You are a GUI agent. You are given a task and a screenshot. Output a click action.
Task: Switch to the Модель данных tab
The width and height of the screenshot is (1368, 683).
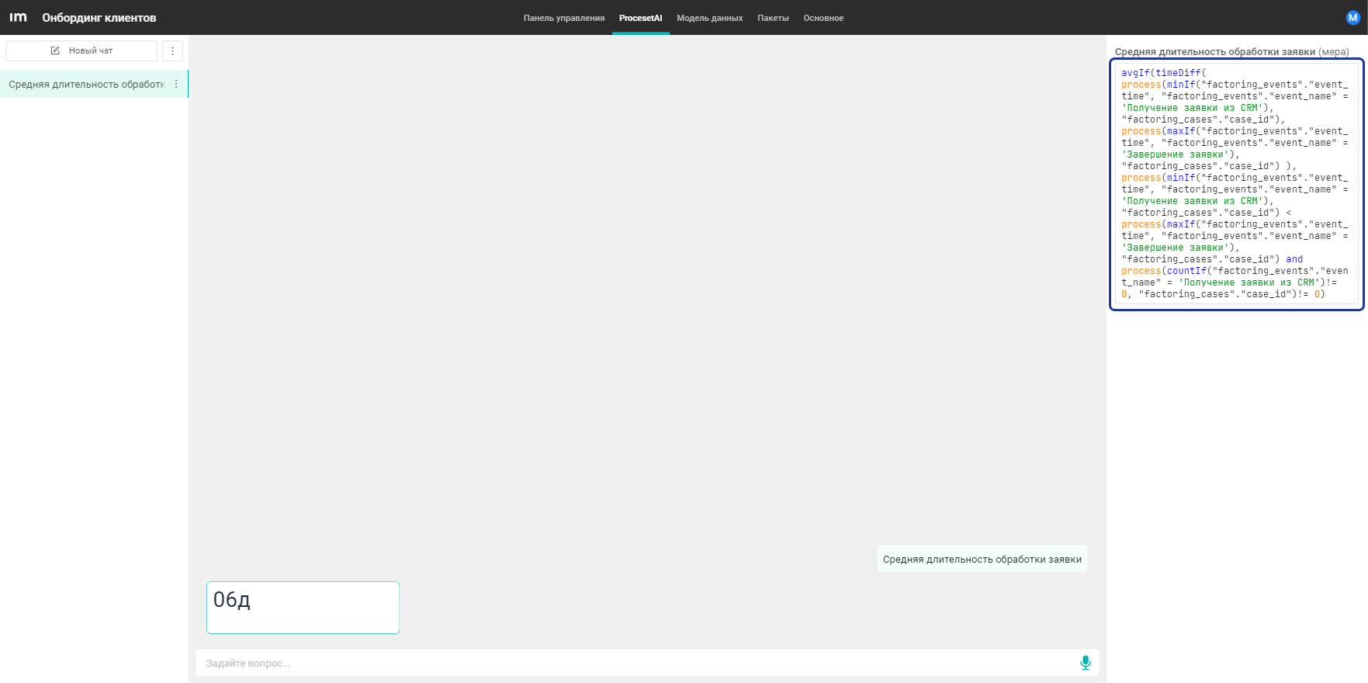(x=709, y=18)
